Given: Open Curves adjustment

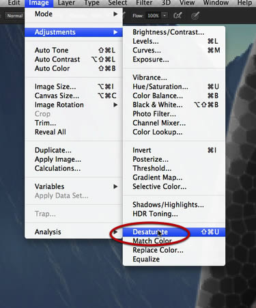Looking at the screenshot, I should pos(174,51).
